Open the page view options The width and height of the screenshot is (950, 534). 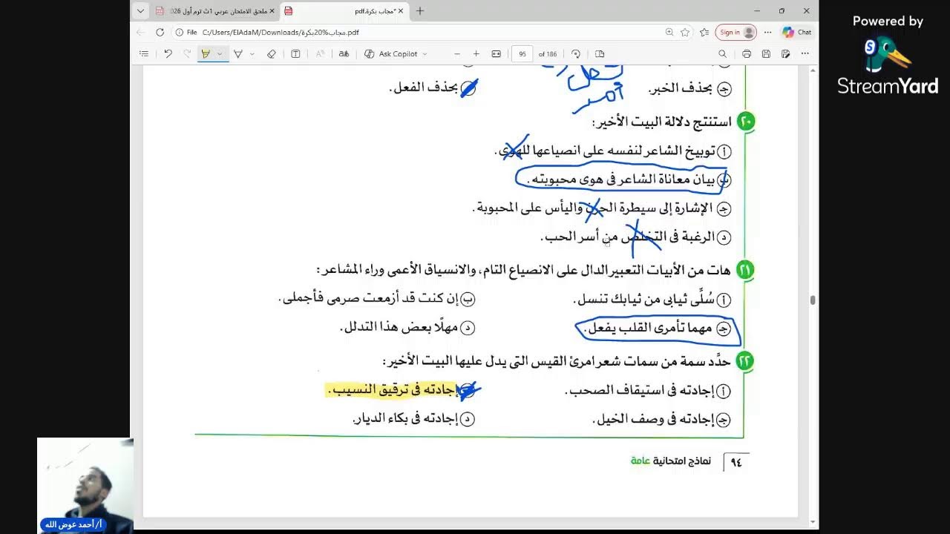click(600, 54)
